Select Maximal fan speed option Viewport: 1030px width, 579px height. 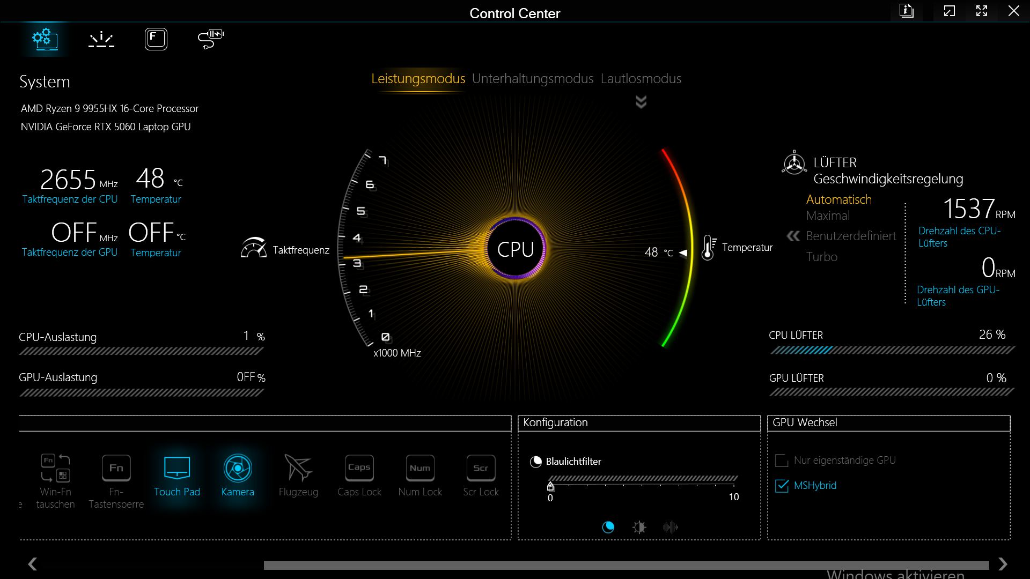pos(828,216)
